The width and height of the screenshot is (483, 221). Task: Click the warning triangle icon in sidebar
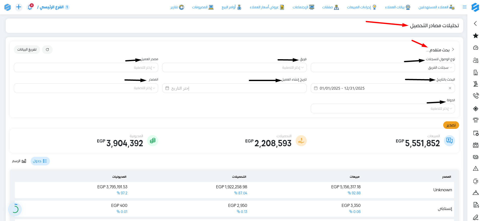[x=475, y=169]
